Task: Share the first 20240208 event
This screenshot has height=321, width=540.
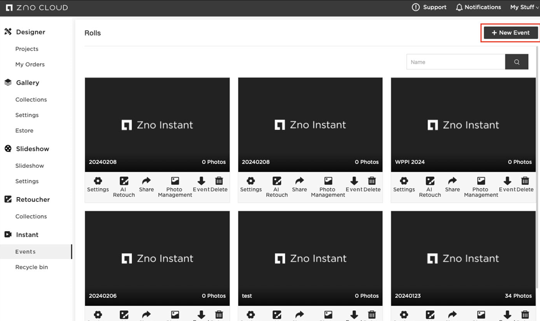Action: (146, 185)
